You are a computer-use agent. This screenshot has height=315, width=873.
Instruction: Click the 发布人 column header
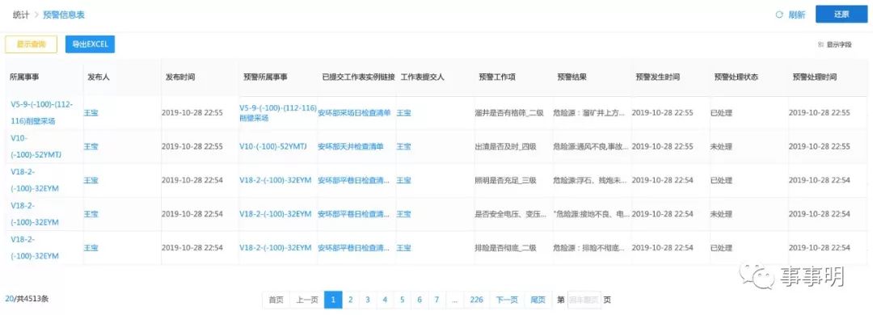point(99,78)
